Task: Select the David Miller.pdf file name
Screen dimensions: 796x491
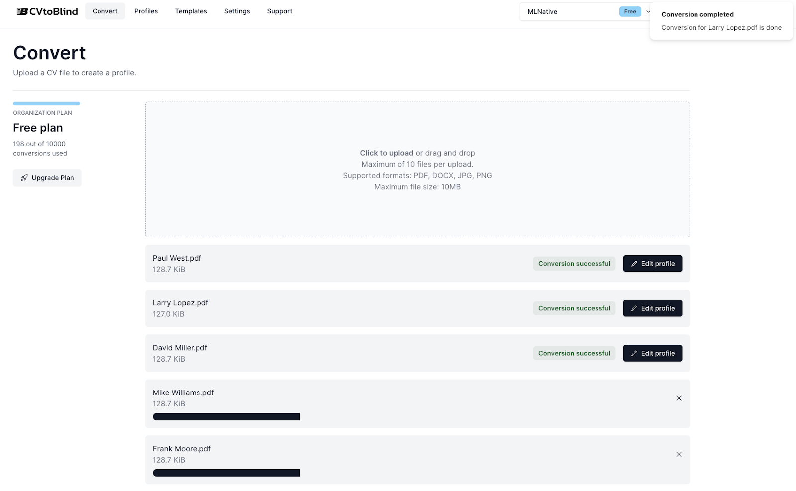Action: pos(180,348)
